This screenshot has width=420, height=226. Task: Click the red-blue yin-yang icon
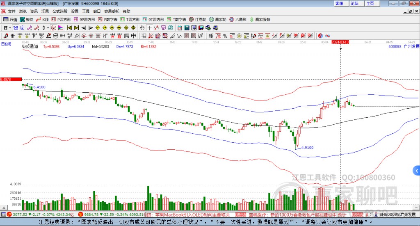point(320,36)
